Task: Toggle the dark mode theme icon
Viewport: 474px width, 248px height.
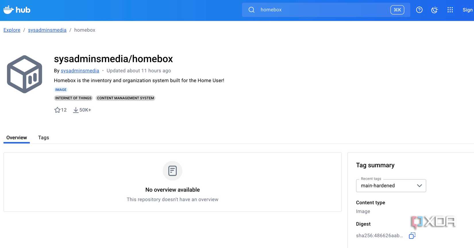Action: pyautogui.click(x=435, y=10)
